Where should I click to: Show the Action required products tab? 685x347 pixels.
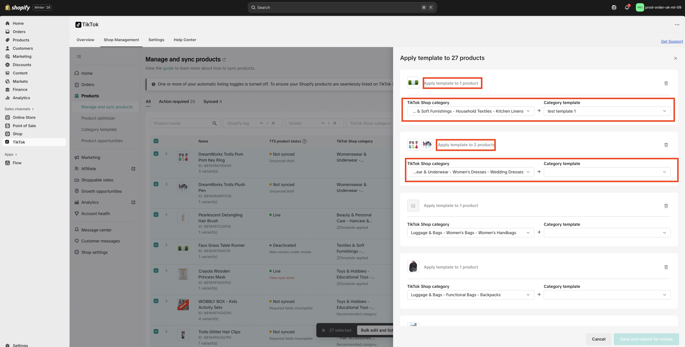click(177, 102)
